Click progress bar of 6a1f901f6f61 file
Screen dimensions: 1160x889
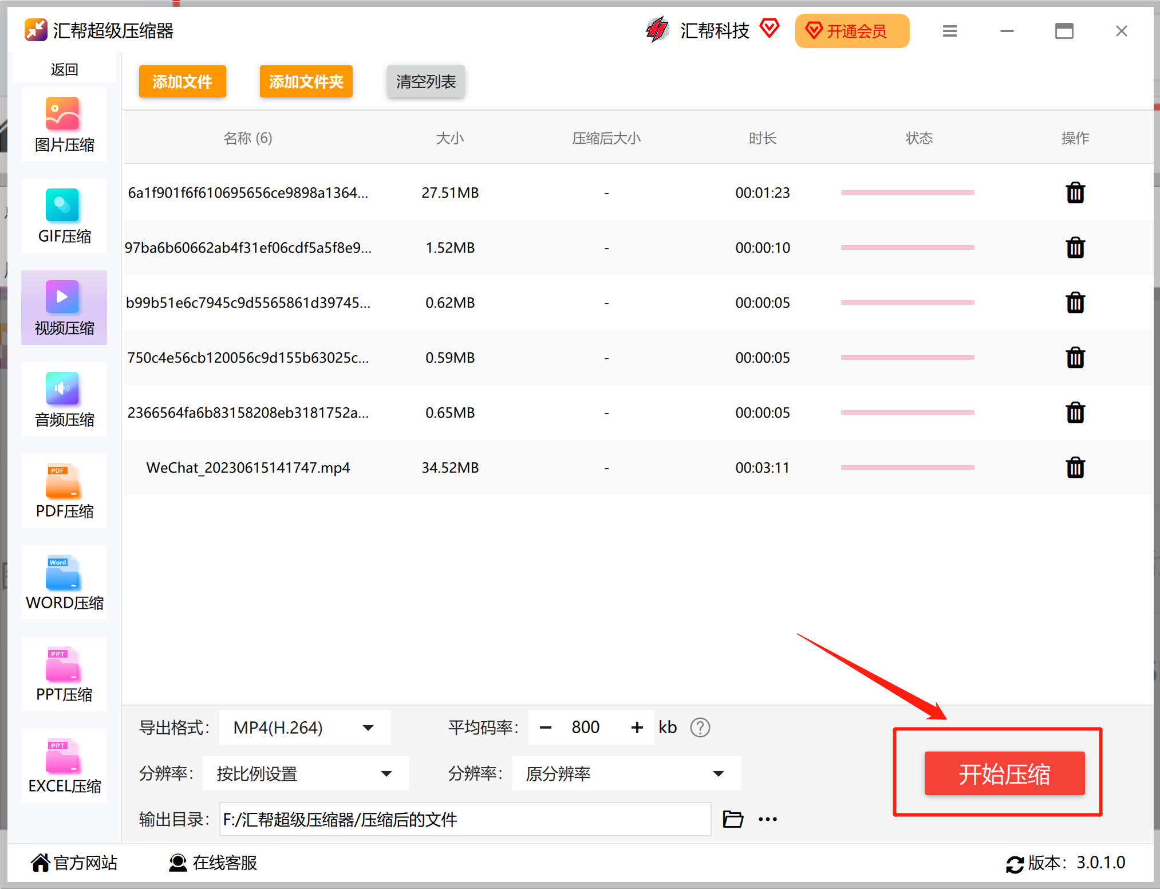[x=908, y=192]
